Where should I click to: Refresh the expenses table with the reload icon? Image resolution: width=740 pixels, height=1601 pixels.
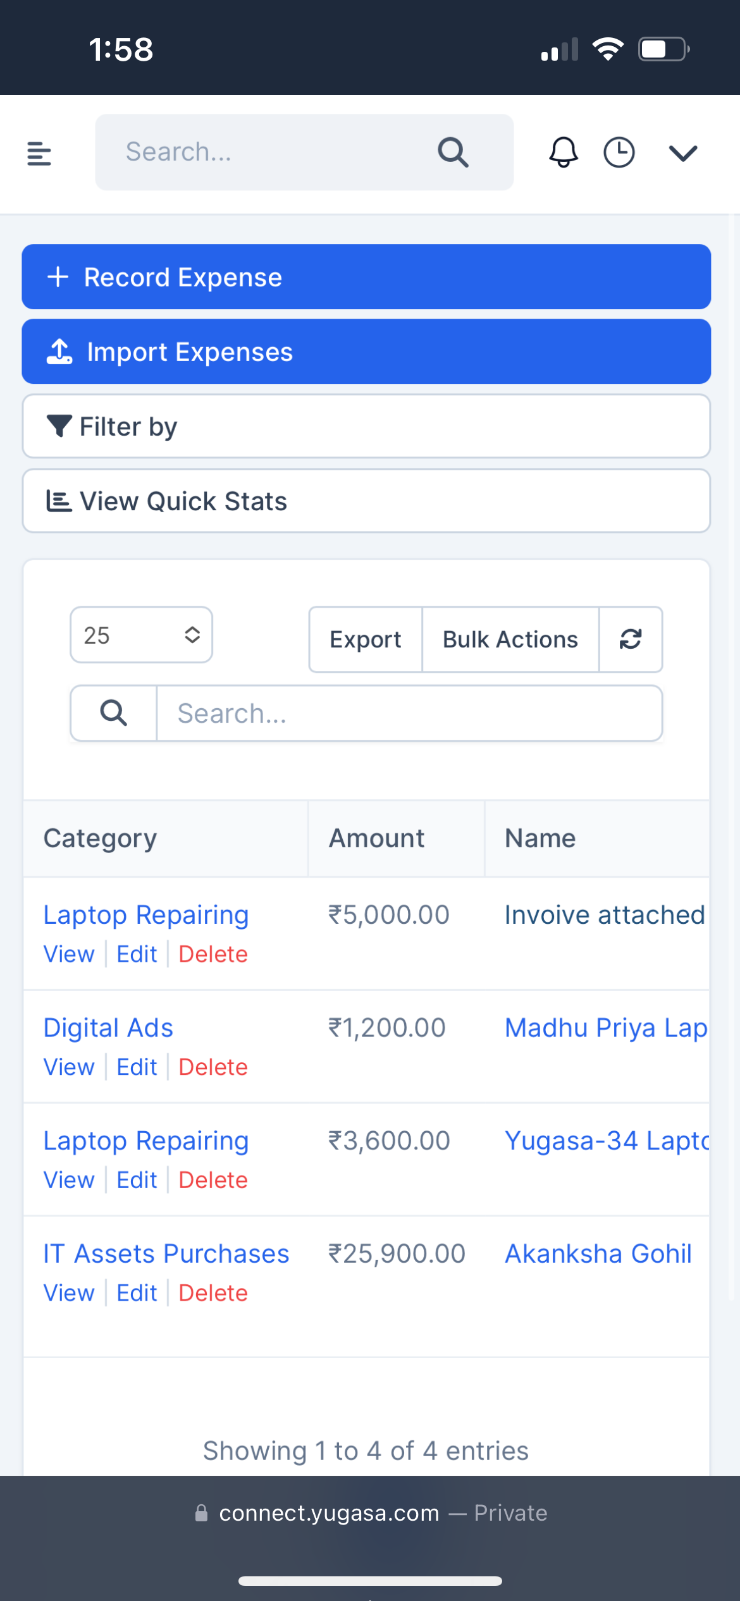coord(631,639)
